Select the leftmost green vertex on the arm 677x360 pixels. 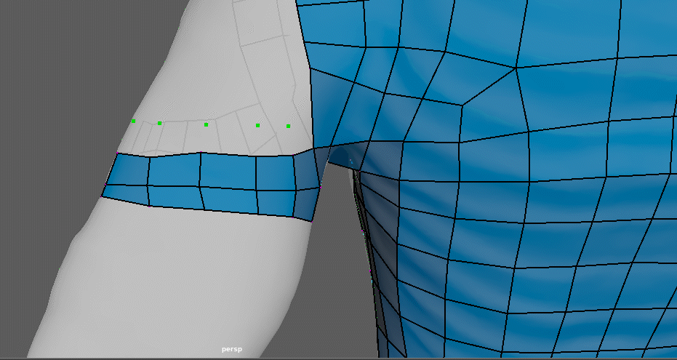133,121
